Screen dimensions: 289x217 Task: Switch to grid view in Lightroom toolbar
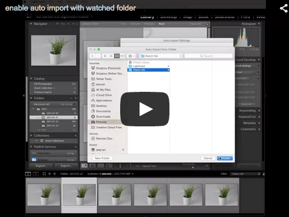click(84, 166)
